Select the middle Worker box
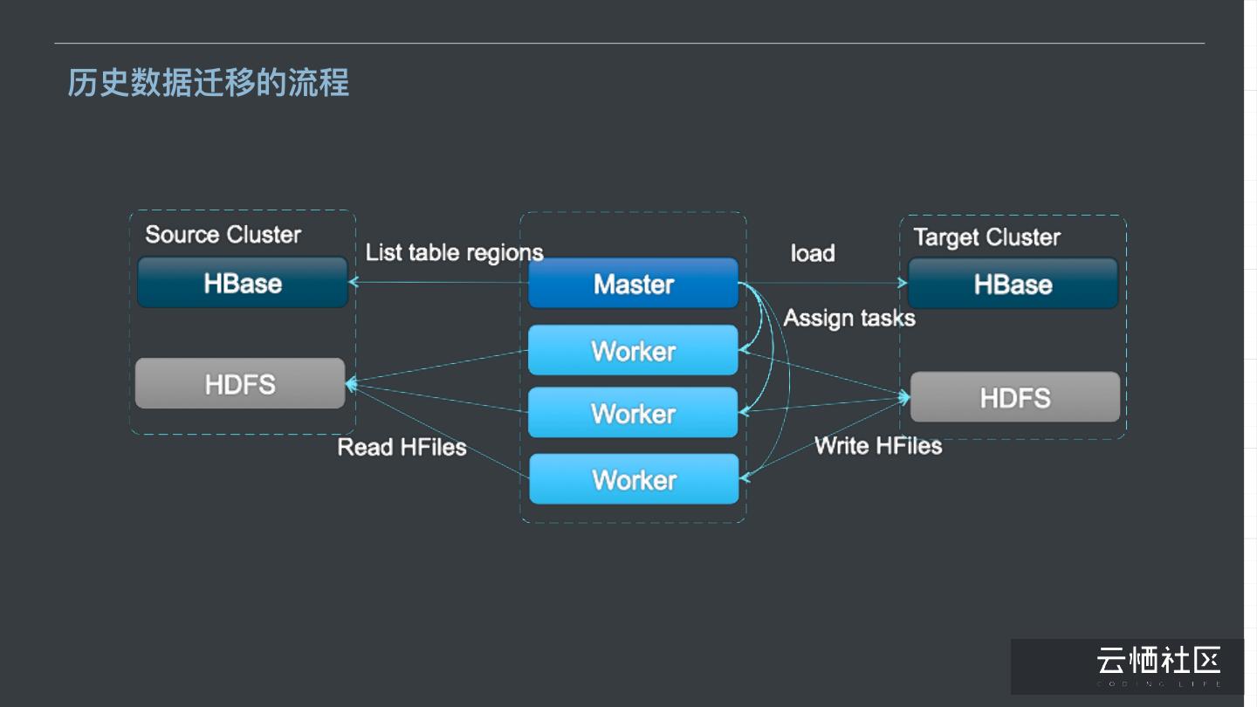Image resolution: width=1257 pixels, height=707 pixels. (634, 414)
